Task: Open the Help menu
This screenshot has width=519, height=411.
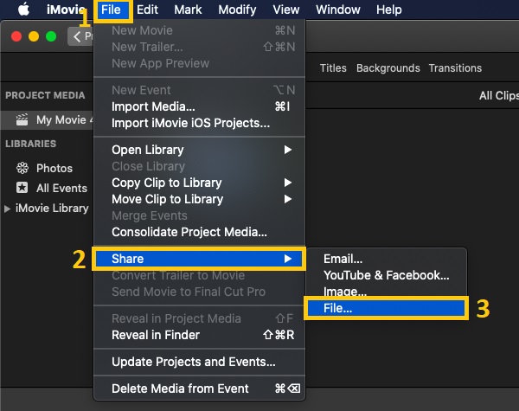Action: 389,10
